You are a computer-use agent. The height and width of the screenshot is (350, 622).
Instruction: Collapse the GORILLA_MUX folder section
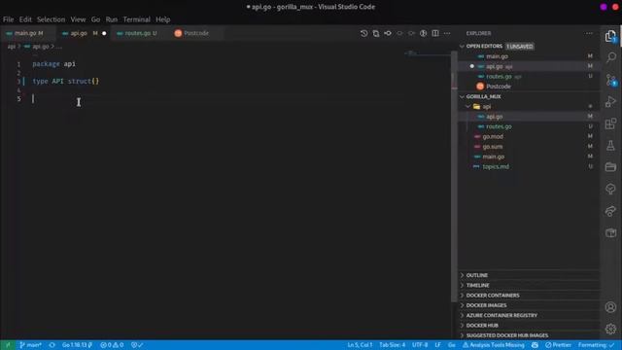click(462, 96)
